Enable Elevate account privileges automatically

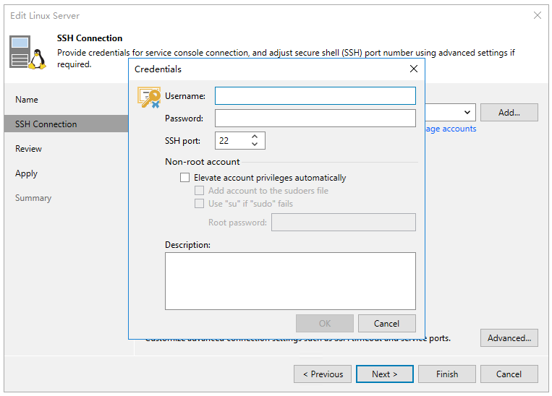(x=185, y=178)
